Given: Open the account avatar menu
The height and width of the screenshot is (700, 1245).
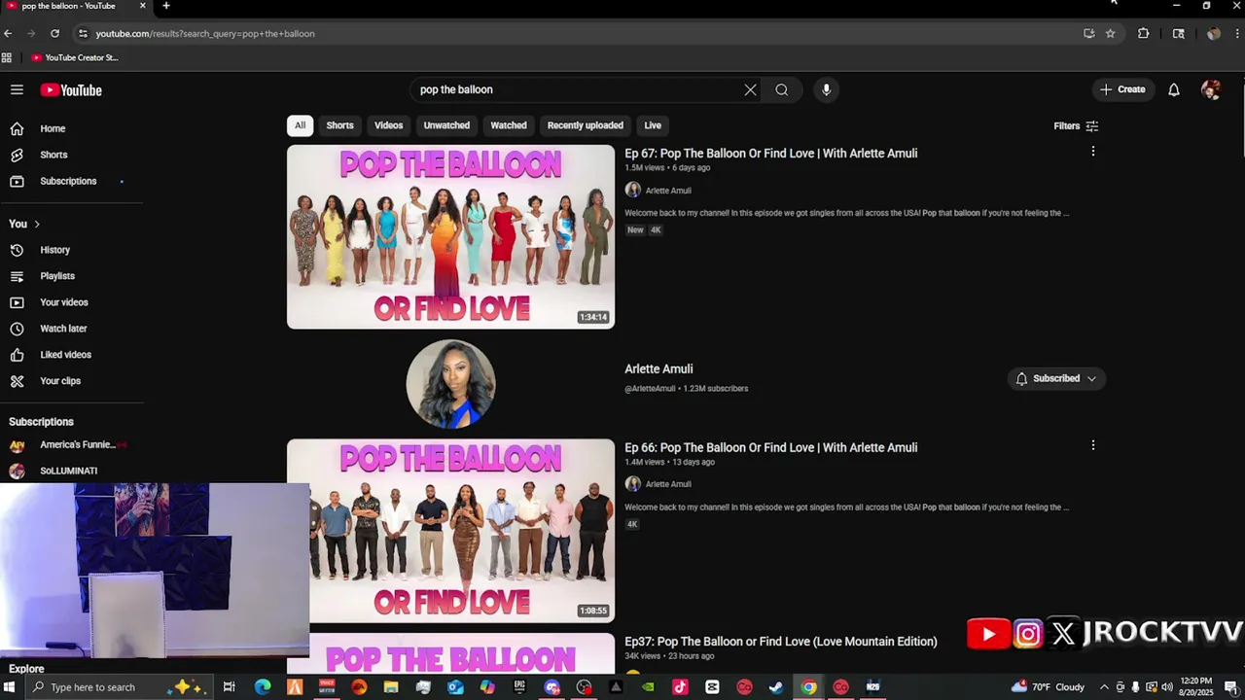Looking at the screenshot, I should [1211, 89].
